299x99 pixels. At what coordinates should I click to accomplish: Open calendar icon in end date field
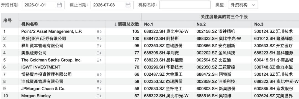[x=128, y=5]
